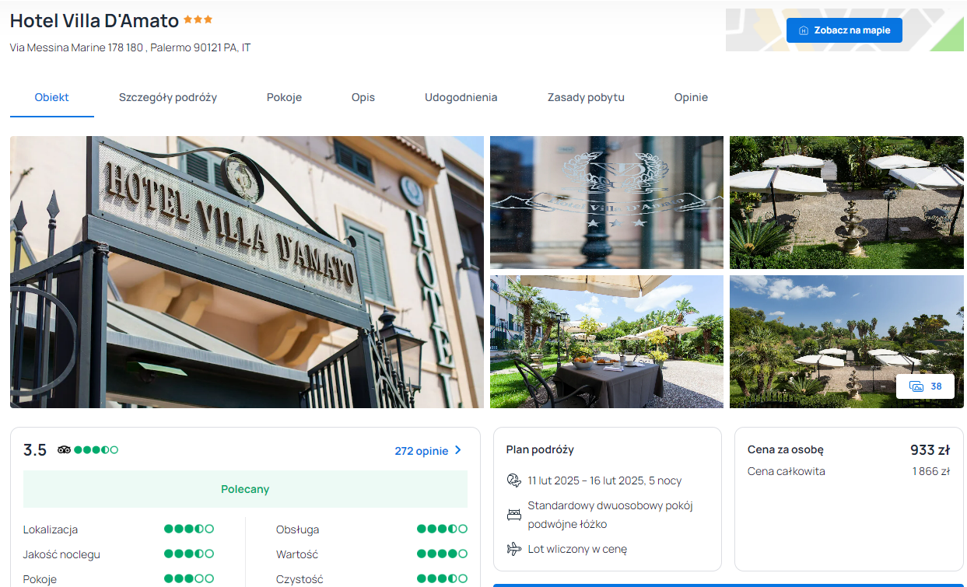Click the Cena całkowita label
This screenshot has height=587, width=967.
point(787,471)
